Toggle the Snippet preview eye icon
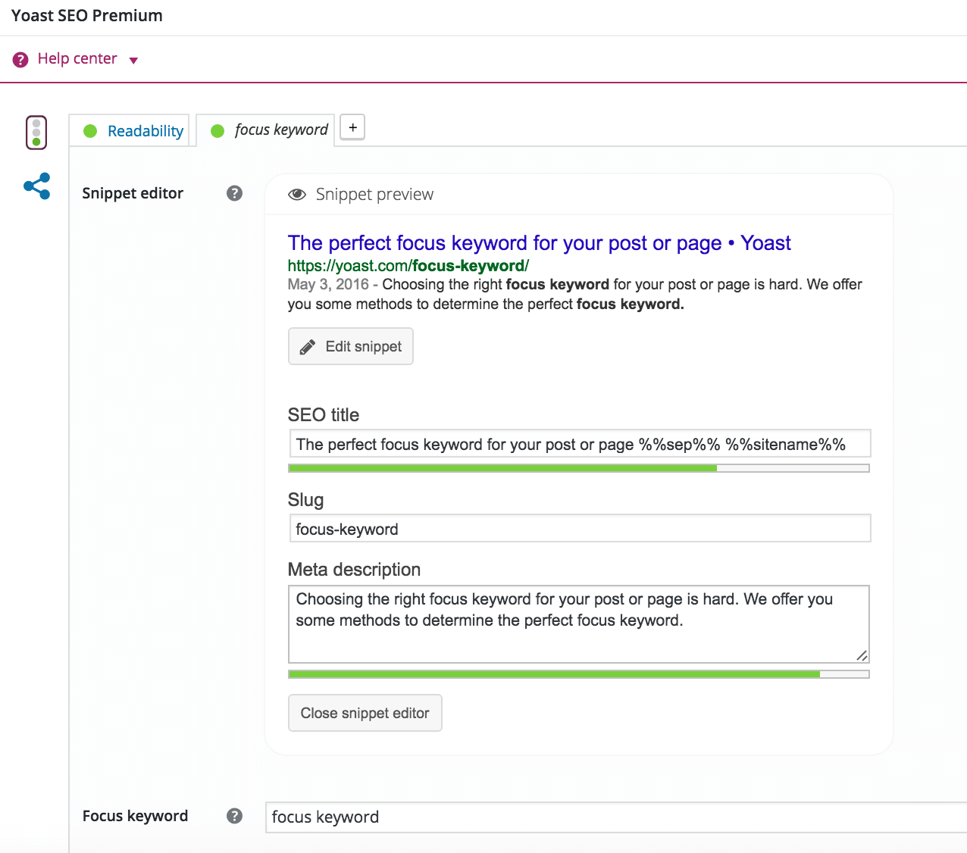The image size is (967, 853). coord(296,194)
